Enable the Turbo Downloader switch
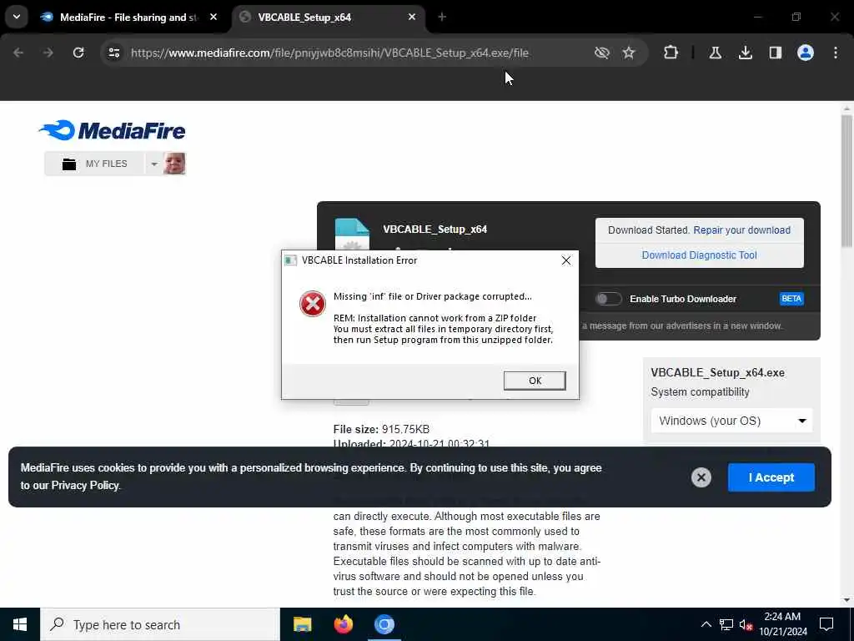 pyautogui.click(x=608, y=299)
